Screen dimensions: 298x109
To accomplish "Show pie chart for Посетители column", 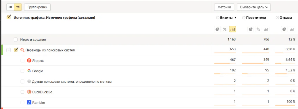I will [x=251, y=29].
